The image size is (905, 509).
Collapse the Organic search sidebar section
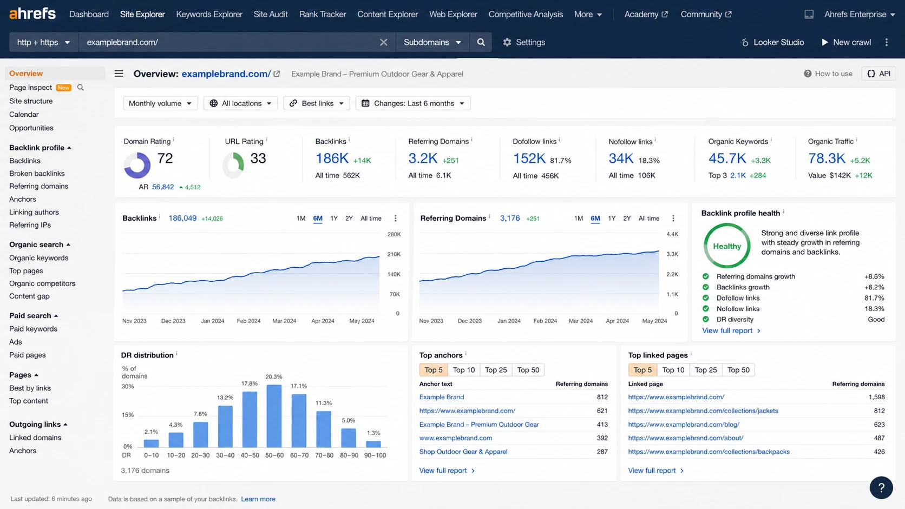(40, 244)
